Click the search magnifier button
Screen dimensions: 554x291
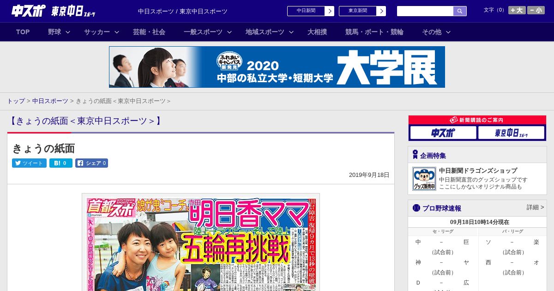click(x=460, y=11)
